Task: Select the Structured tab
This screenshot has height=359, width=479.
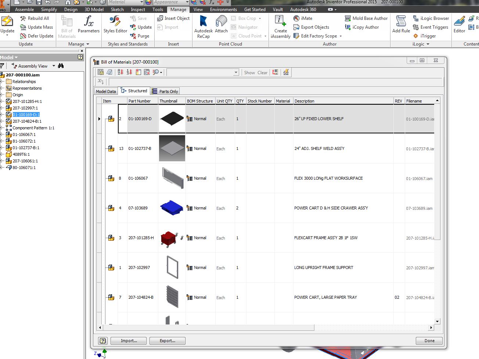Action: [134, 91]
